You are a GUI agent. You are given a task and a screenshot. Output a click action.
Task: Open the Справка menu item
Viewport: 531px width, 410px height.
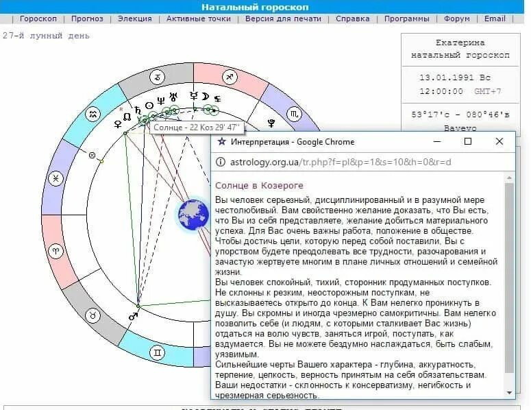coord(353,19)
